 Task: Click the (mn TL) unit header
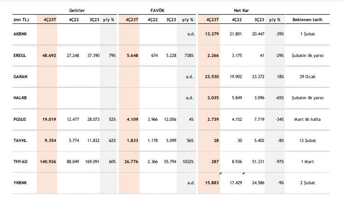[21, 20]
